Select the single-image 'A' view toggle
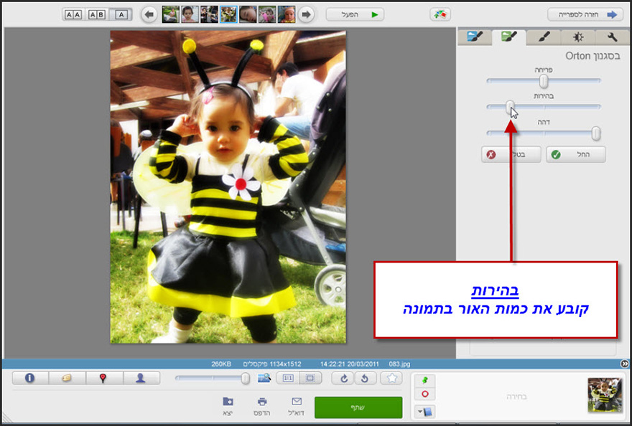632x426 pixels. coord(121,13)
